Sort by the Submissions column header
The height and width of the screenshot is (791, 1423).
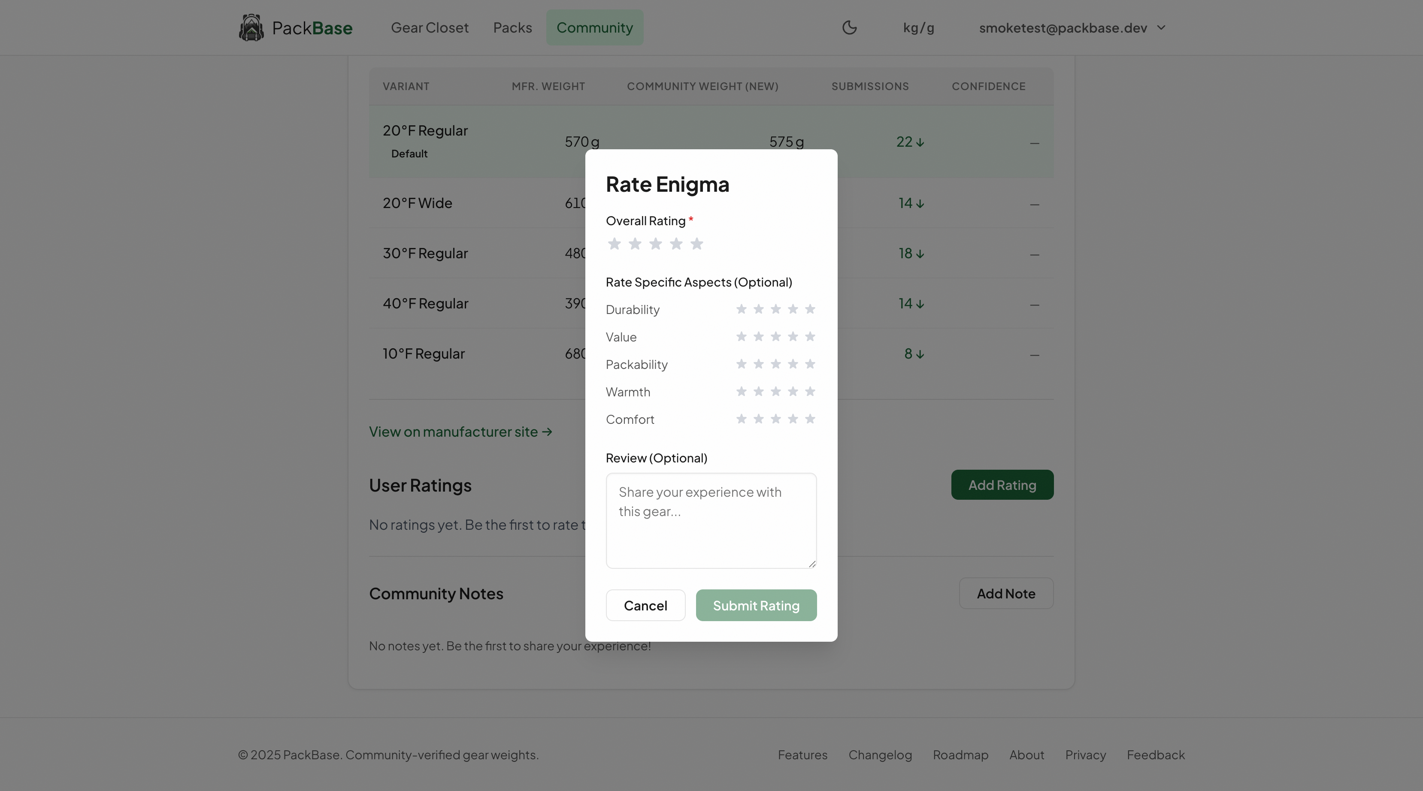[869, 86]
